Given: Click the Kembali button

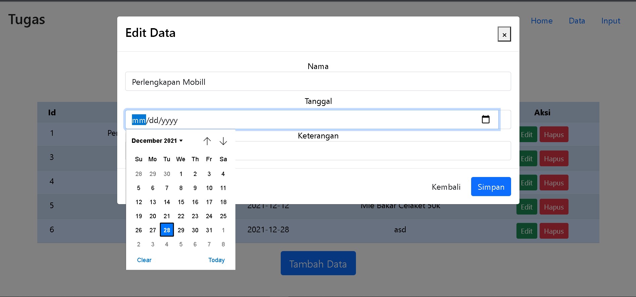Looking at the screenshot, I should click(x=446, y=187).
